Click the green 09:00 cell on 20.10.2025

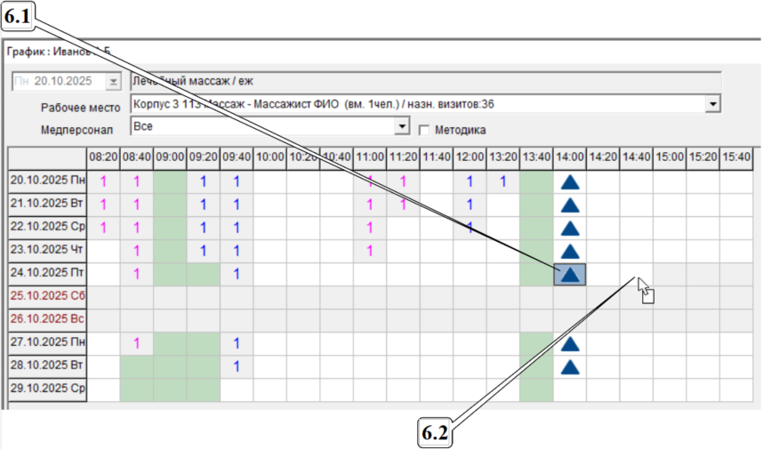(x=170, y=182)
